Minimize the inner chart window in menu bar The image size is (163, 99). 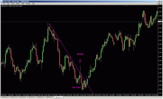point(158,4)
